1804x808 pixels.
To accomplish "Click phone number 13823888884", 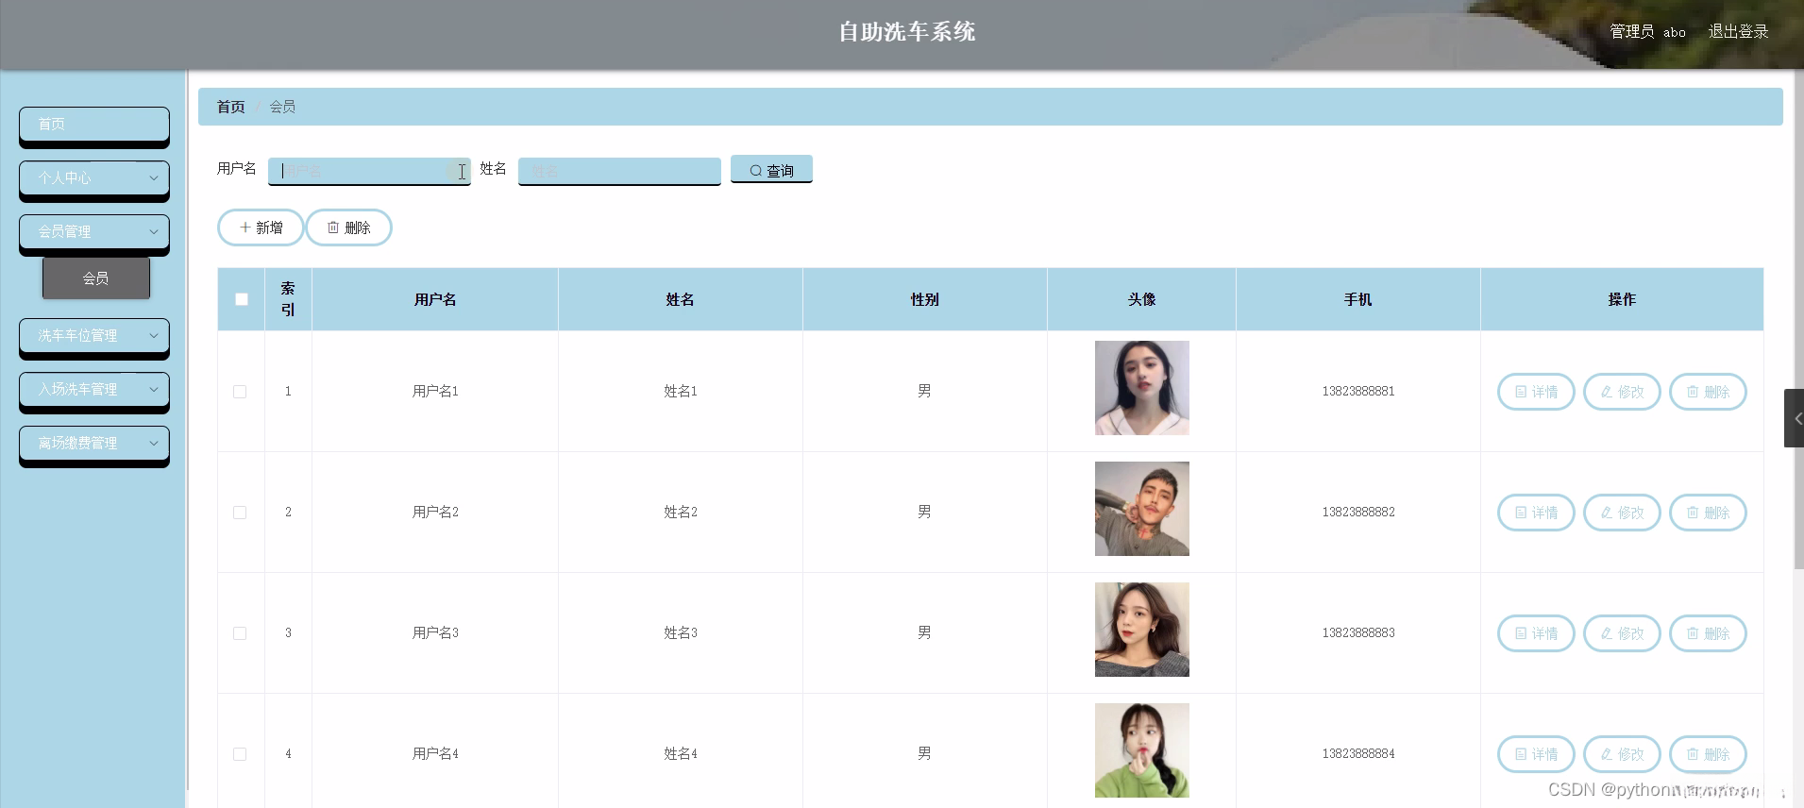I will click(x=1358, y=753).
